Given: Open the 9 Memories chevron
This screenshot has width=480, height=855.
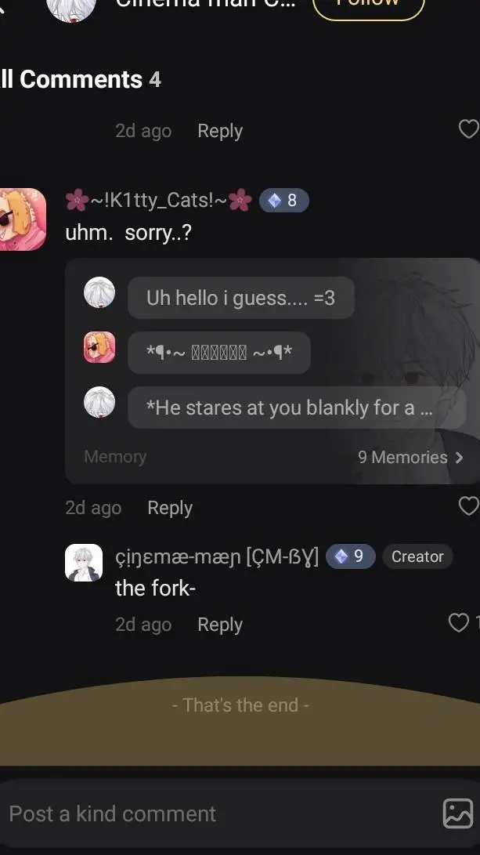Looking at the screenshot, I should [x=410, y=457].
